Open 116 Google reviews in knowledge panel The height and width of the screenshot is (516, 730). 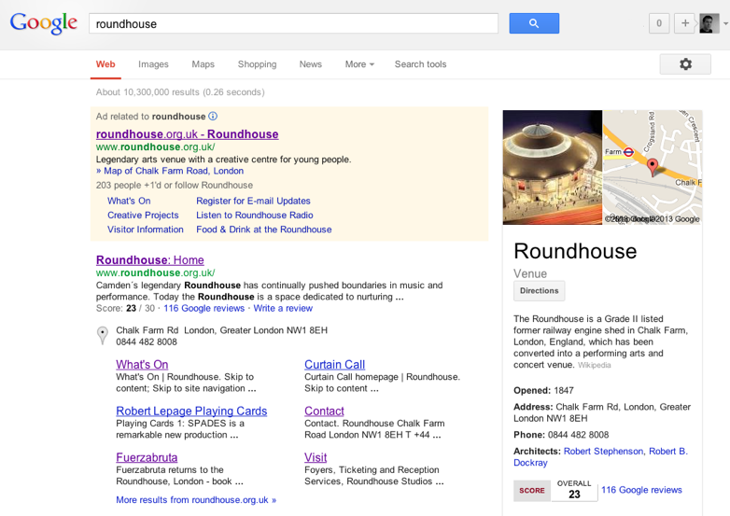641,490
